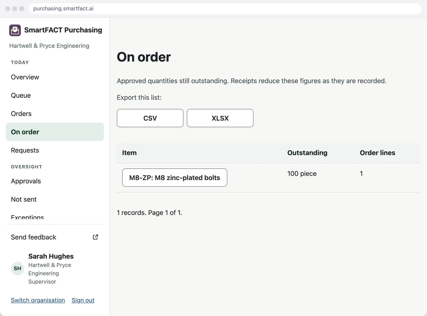
Task: Click the SmartFACT Purchasing title text
Action: click(x=63, y=30)
